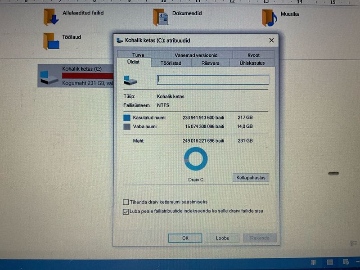Click the Muusika folder label
Screen dimensions: 360x270
[290, 14]
